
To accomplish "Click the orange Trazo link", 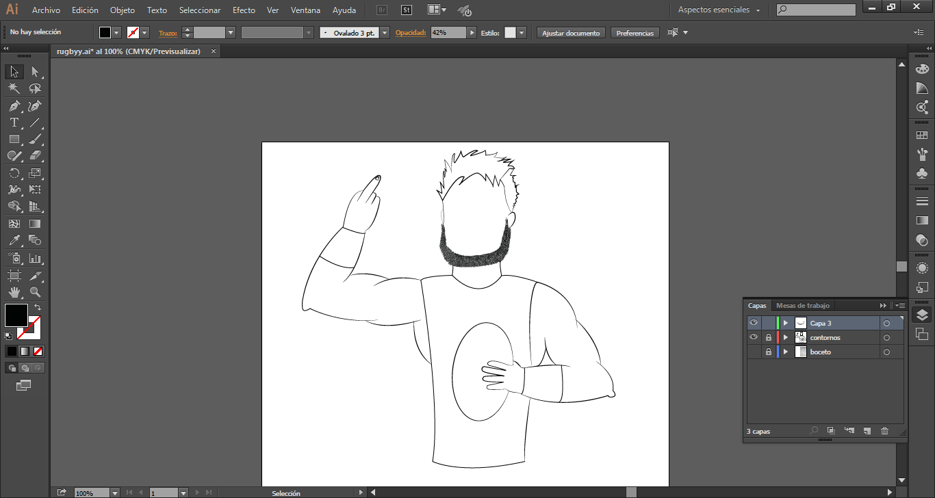I will click(x=168, y=33).
